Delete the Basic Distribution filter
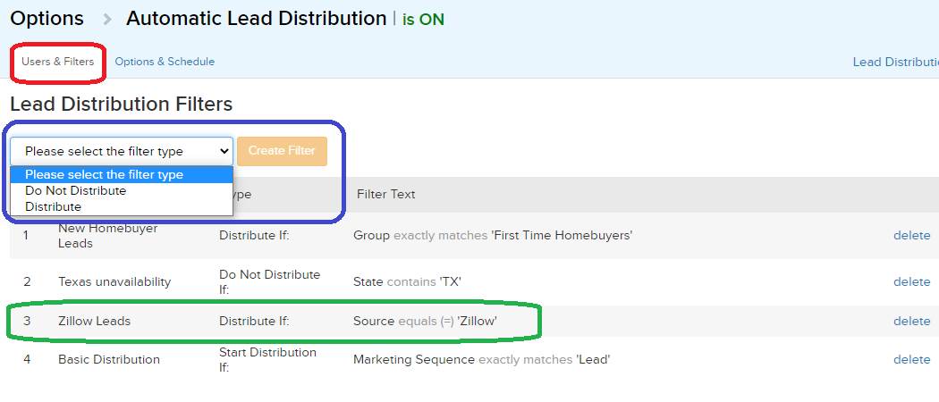 coord(911,359)
